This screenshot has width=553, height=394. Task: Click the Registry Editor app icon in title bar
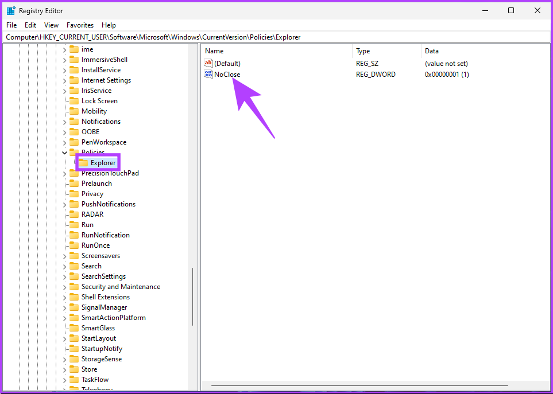10,10
